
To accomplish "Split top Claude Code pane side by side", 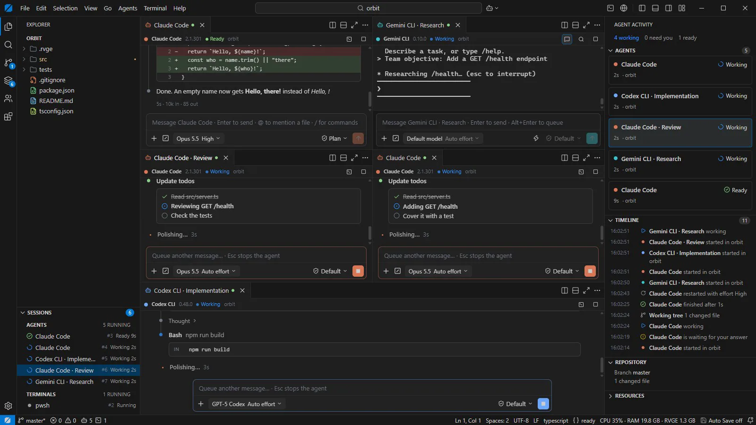I will click(333, 25).
